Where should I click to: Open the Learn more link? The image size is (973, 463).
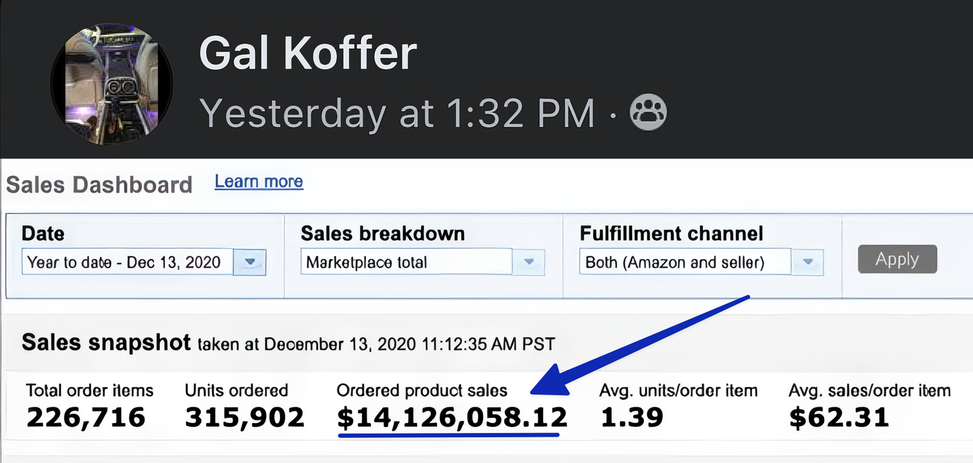(259, 182)
